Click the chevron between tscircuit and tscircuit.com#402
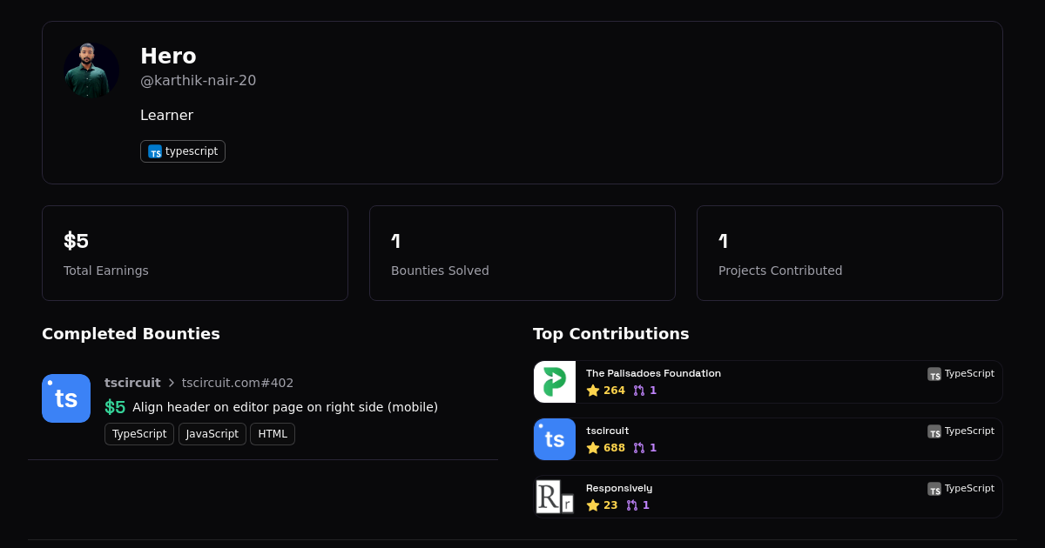This screenshot has width=1045, height=548. click(x=172, y=383)
